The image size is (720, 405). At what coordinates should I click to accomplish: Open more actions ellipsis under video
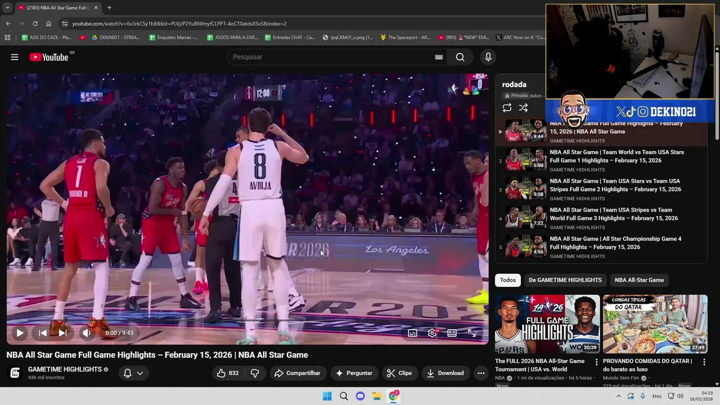coord(481,373)
